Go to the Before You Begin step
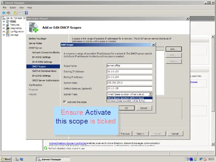The height and width of the screenshot is (162, 216). pos(37,38)
